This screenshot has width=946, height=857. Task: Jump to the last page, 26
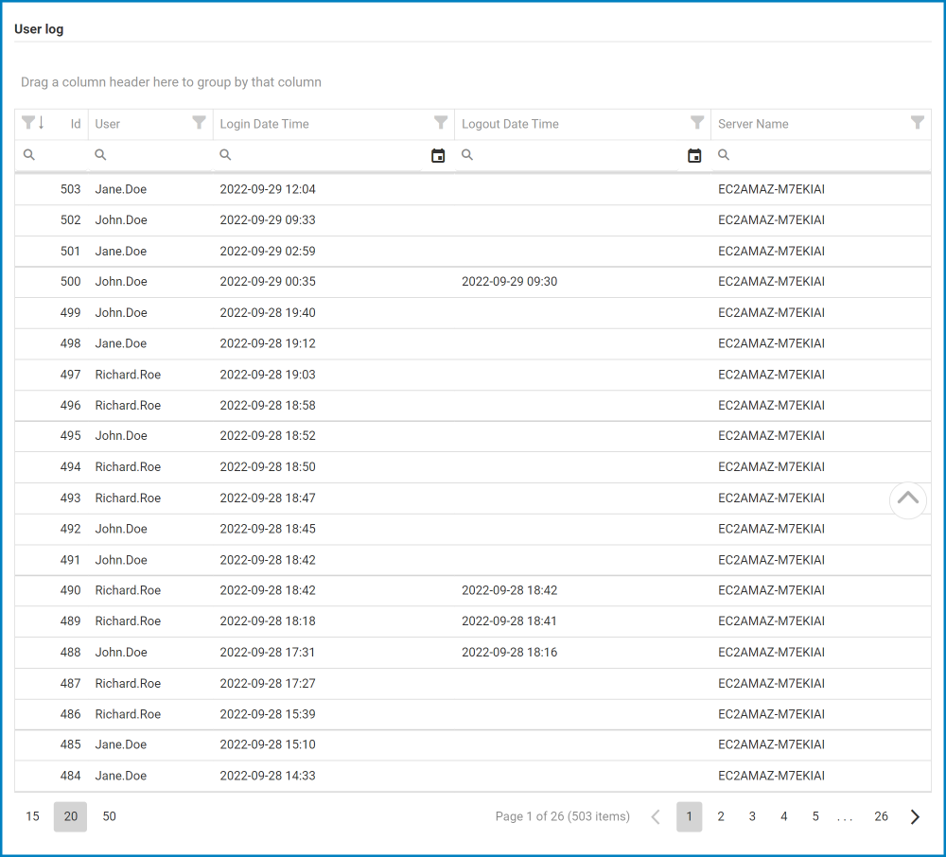point(881,816)
